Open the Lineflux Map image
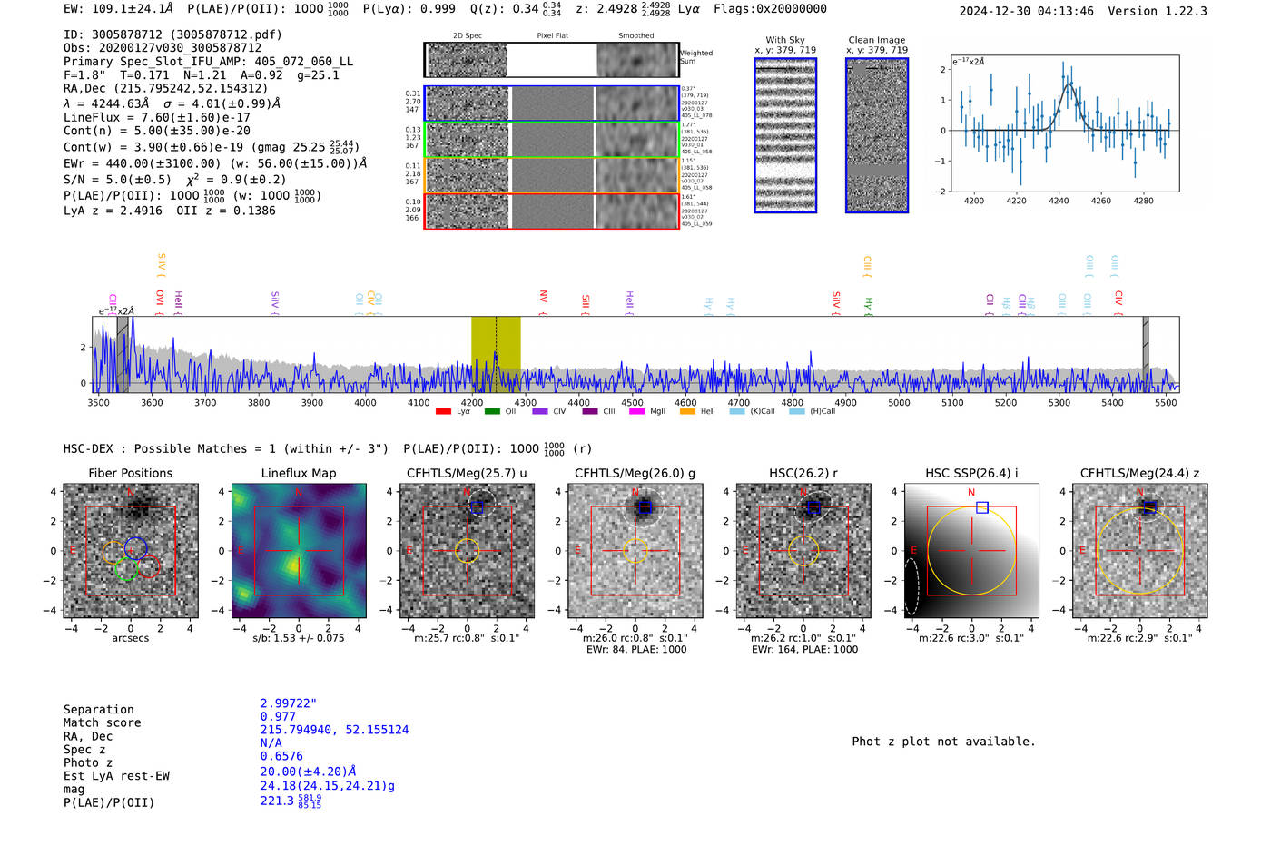Image resolution: width=1271 pixels, height=865 pixels. click(299, 551)
